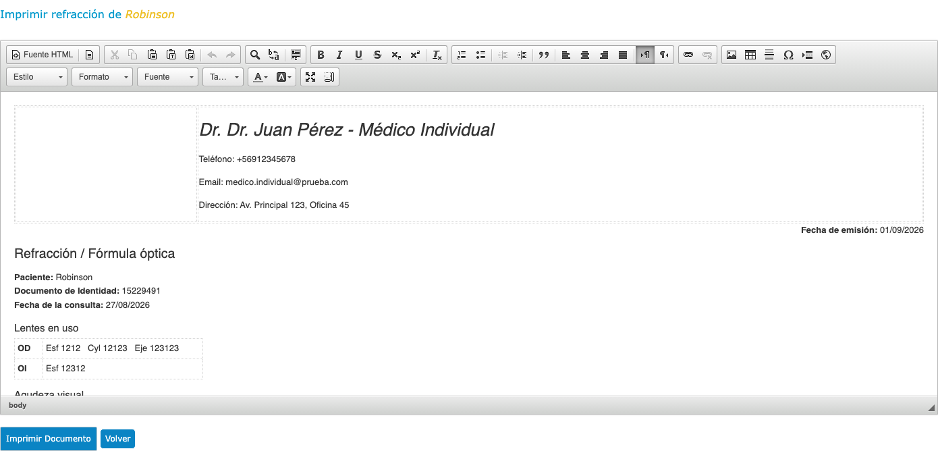
Task: Toggle italic formatting
Action: click(339, 55)
